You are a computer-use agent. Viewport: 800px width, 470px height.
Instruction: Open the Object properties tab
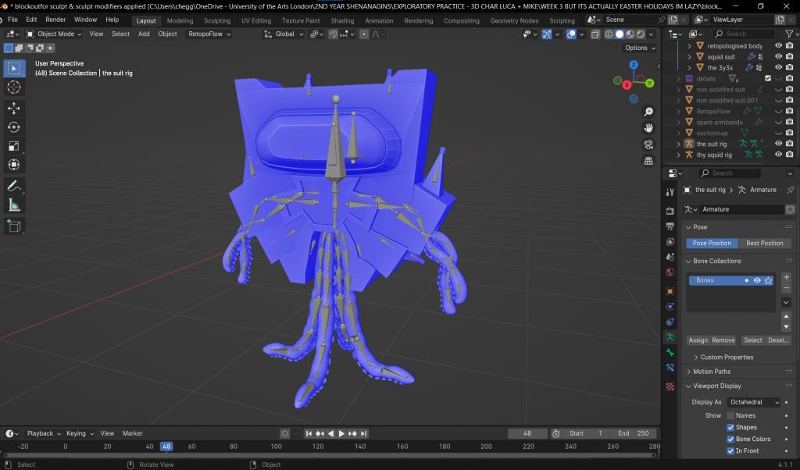670,291
